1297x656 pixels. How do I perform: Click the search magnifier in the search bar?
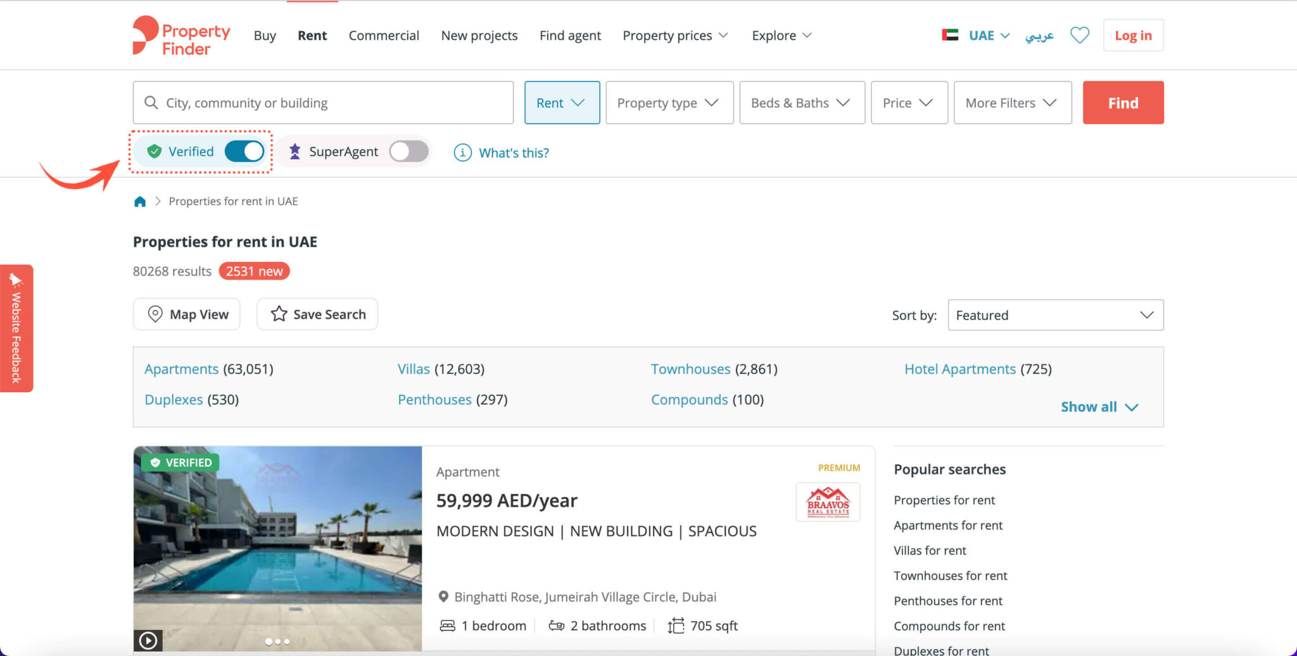[151, 102]
